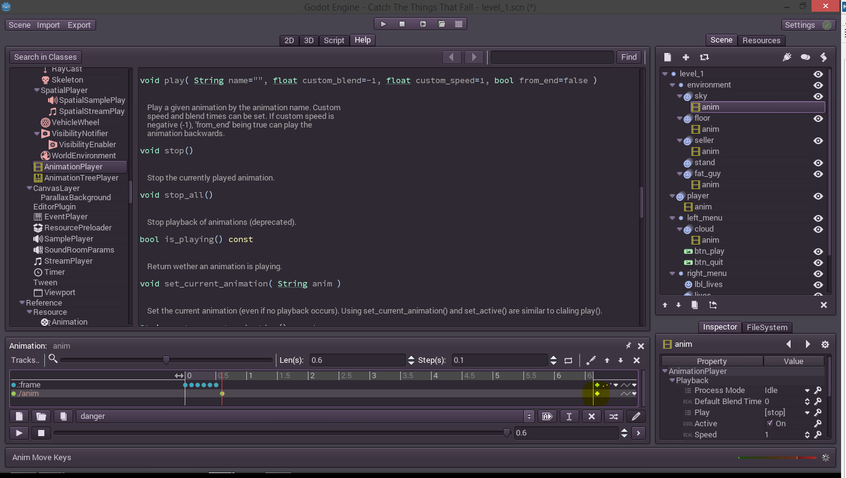This screenshot has height=478, width=846.
Task: Collapse the environment tree node
Action: (672, 85)
